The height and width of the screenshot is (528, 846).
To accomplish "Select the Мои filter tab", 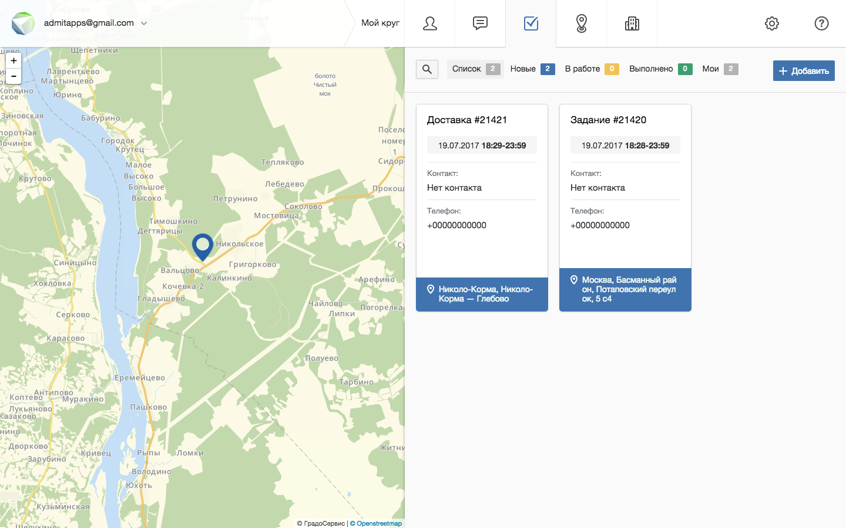I will tap(720, 69).
